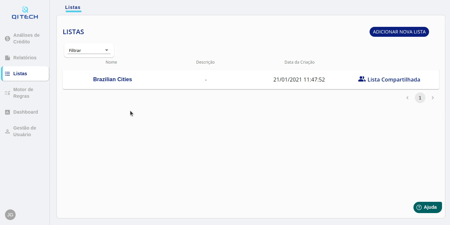Select the Listas tab at top
The image size is (450, 225).
[x=73, y=7]
